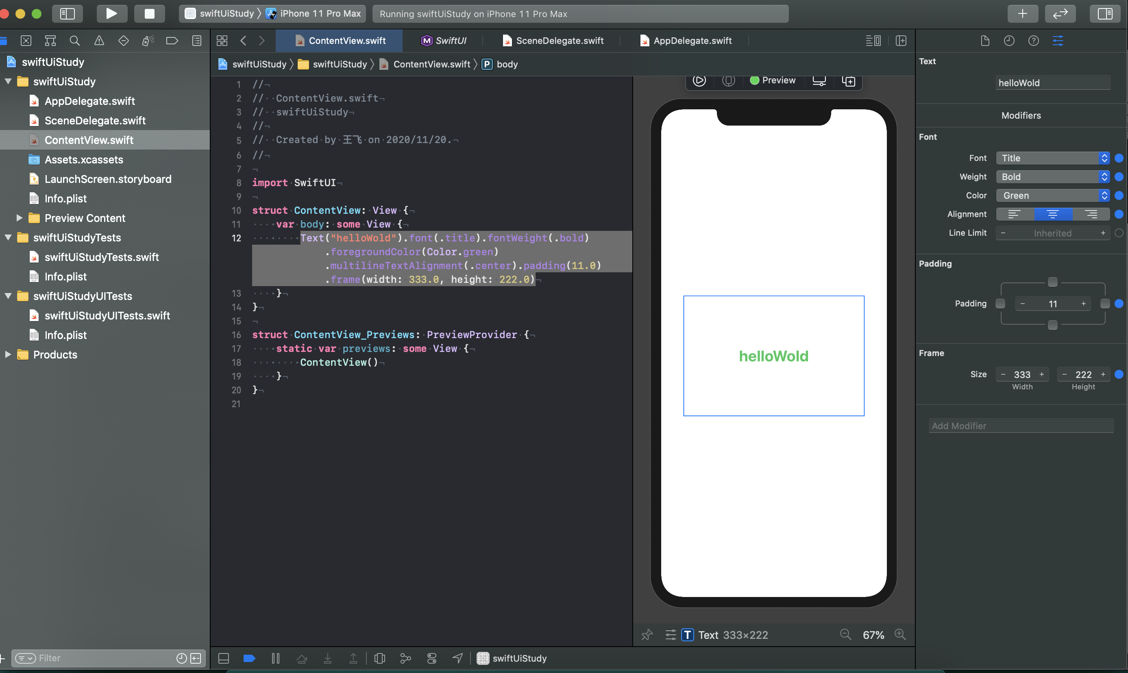1128x673 pixels.
Task: Open the Breakpoint navigator icon
Action: click(172, 41)
